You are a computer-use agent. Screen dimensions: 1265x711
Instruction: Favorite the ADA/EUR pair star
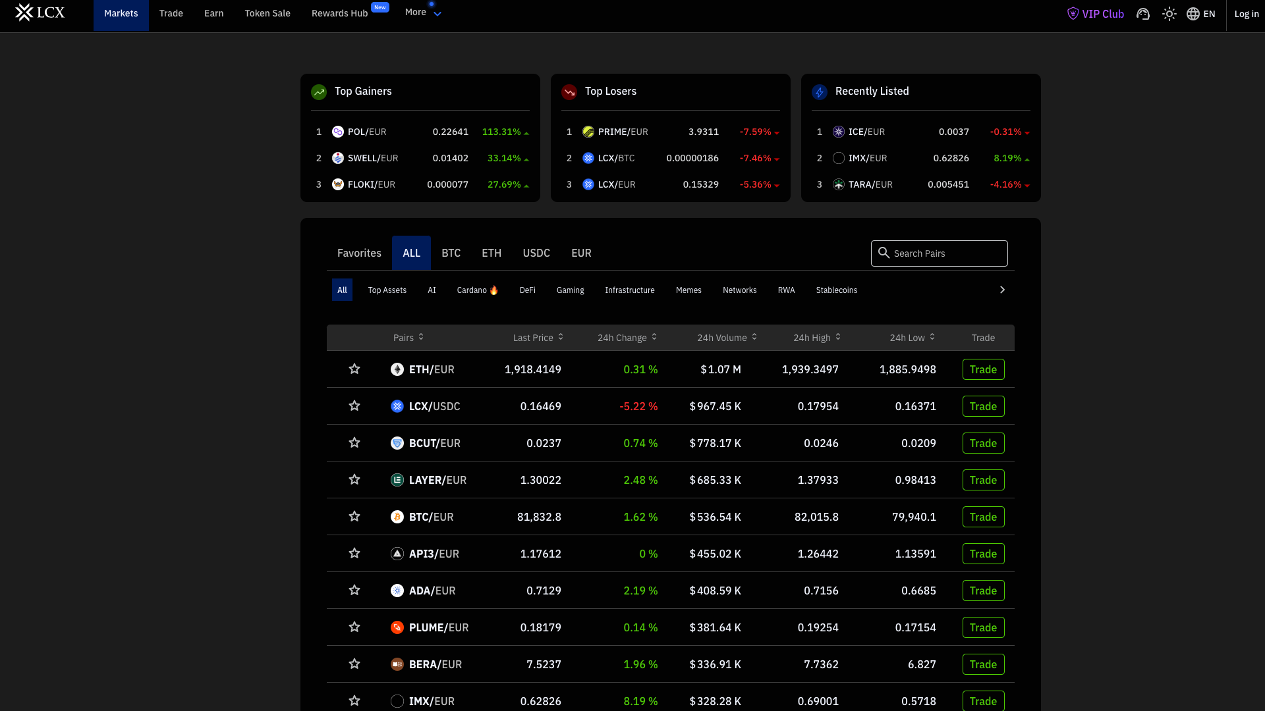tap(354, 590)
